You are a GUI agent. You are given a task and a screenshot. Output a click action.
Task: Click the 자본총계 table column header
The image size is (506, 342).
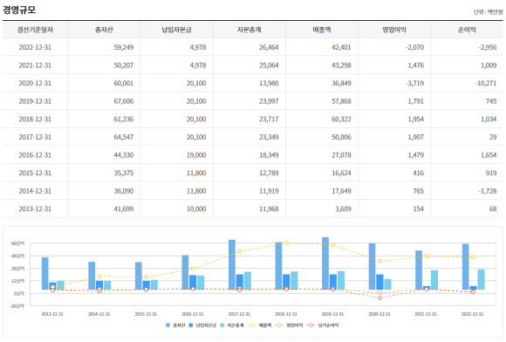250,30
